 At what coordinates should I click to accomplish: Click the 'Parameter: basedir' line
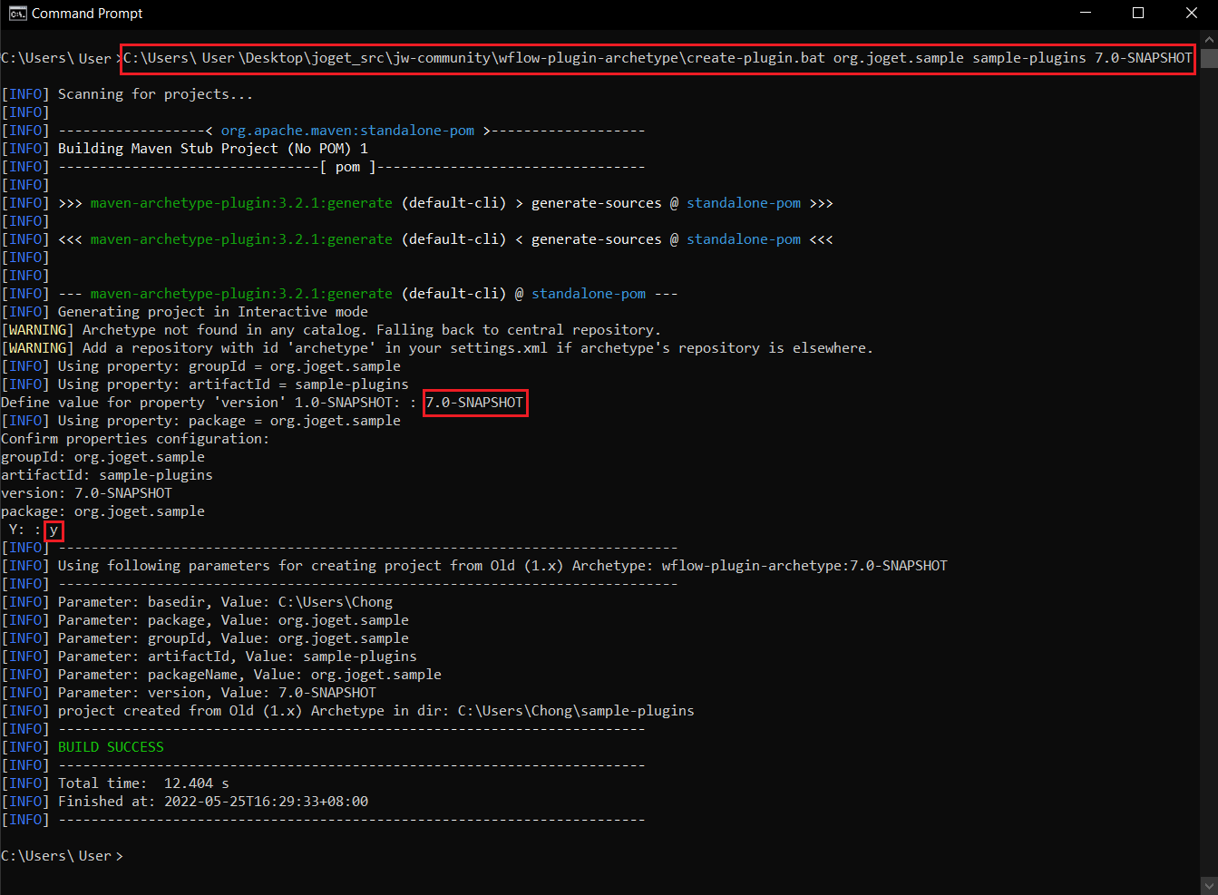224,602
